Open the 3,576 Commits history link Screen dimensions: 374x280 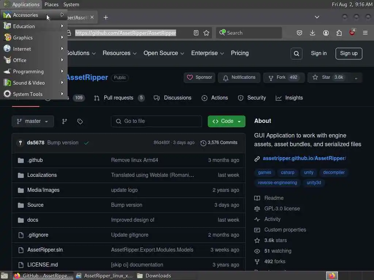coord(219,143)
